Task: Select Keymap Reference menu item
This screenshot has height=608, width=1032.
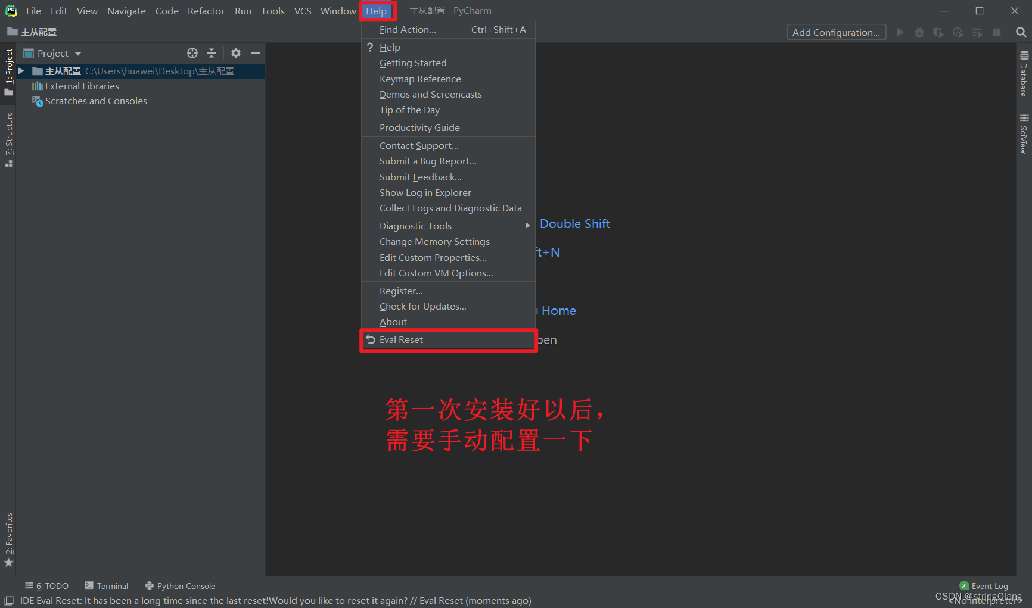Action: (448, 79)
